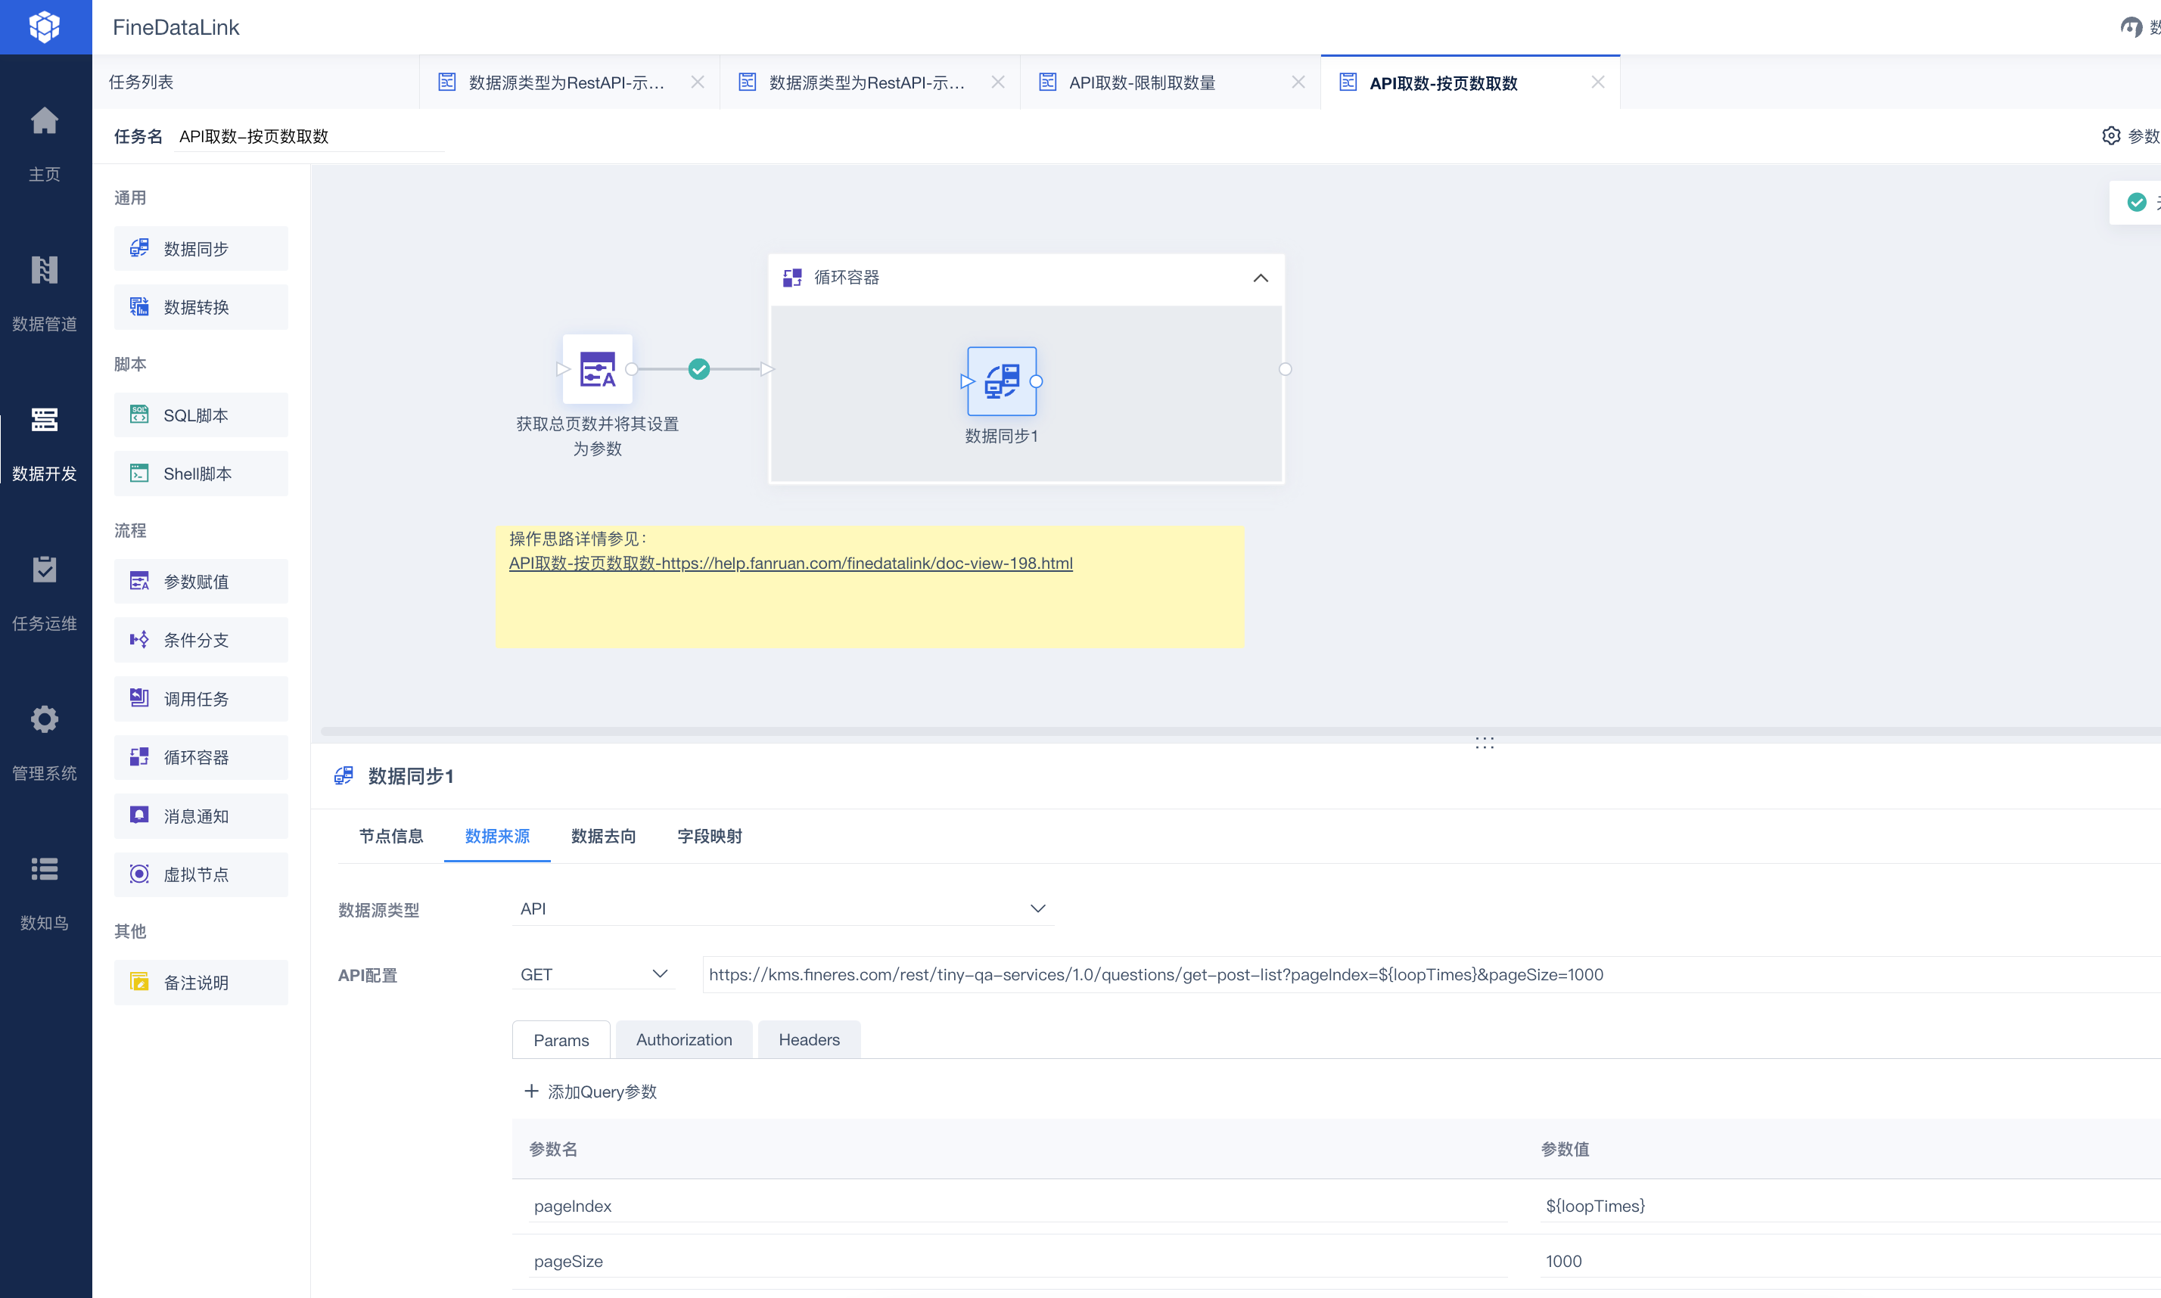The width and height of the screenshot is (2161, 1298).
Task: Choose the 参数赋值 flow node
Action: click(201, 581)
